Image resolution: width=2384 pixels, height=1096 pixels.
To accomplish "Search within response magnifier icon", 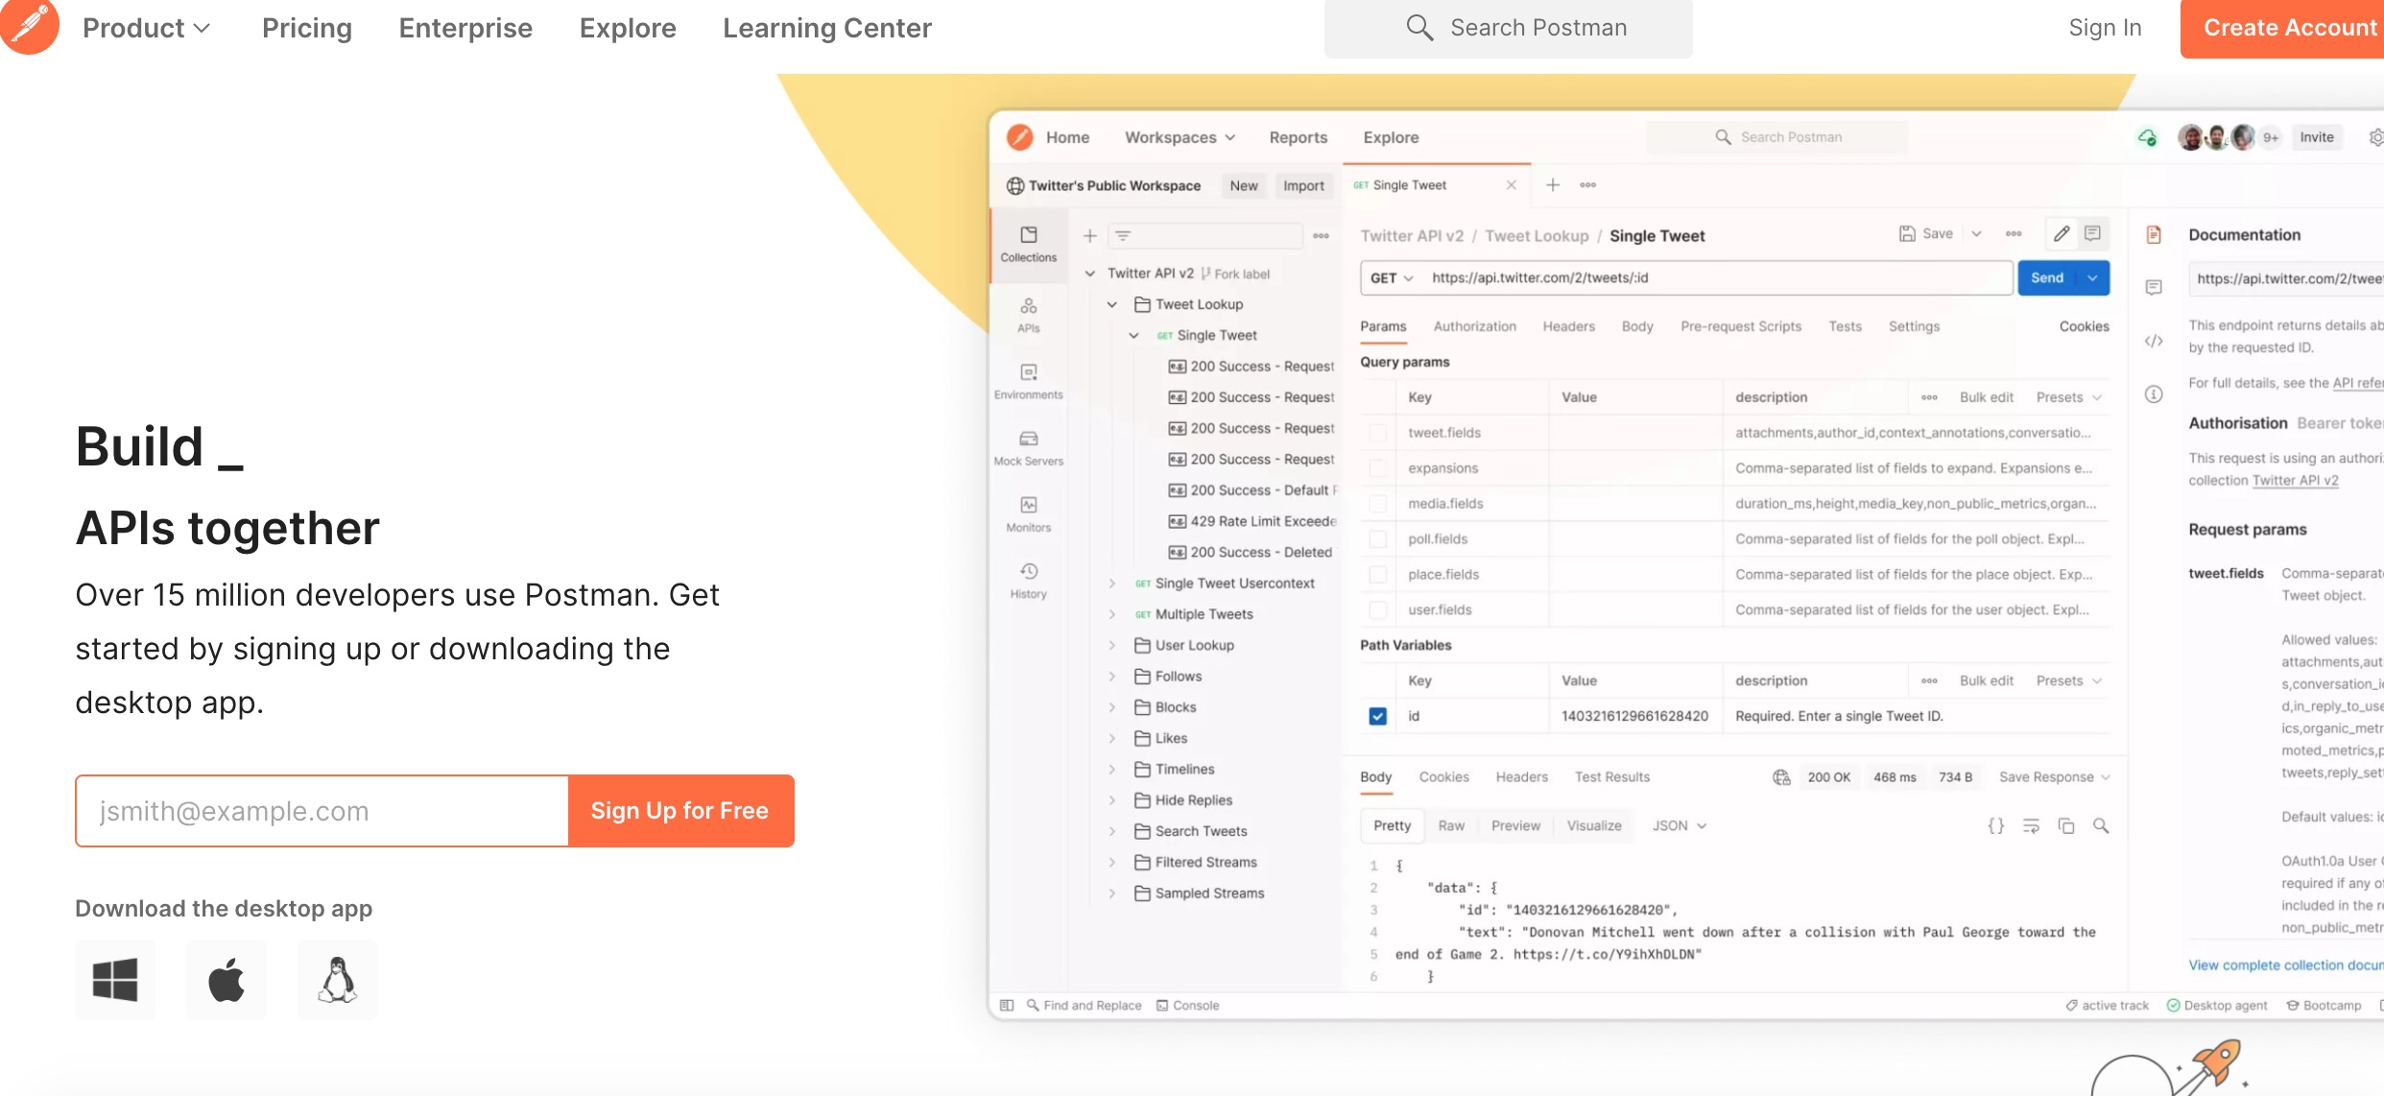I will (x=2101, y=825).
